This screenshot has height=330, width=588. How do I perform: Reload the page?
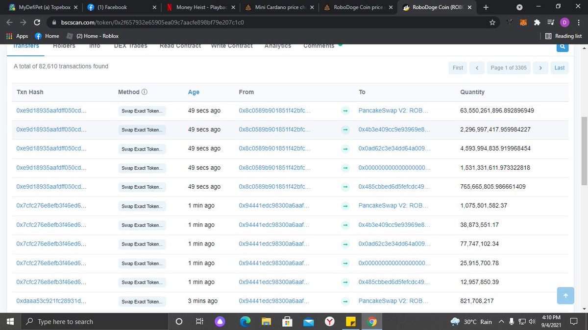click(37, 22)
